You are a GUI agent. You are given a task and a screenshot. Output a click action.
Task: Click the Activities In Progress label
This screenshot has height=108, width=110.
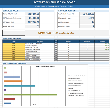68,26
